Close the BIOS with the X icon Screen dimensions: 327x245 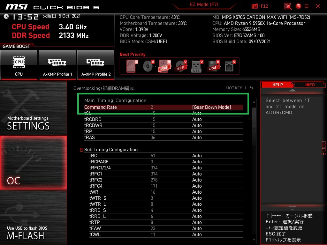[x=318, y=6]
